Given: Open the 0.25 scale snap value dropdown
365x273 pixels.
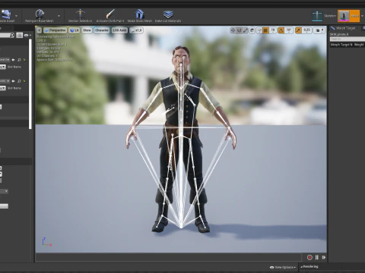Looking at the screenshot, I should click(x=307, y=30).
